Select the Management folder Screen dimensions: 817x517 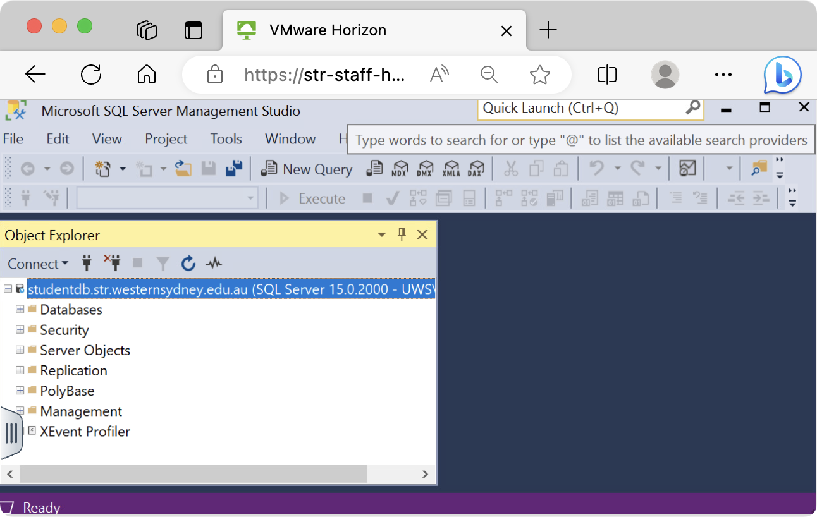(x=81, y=411)
